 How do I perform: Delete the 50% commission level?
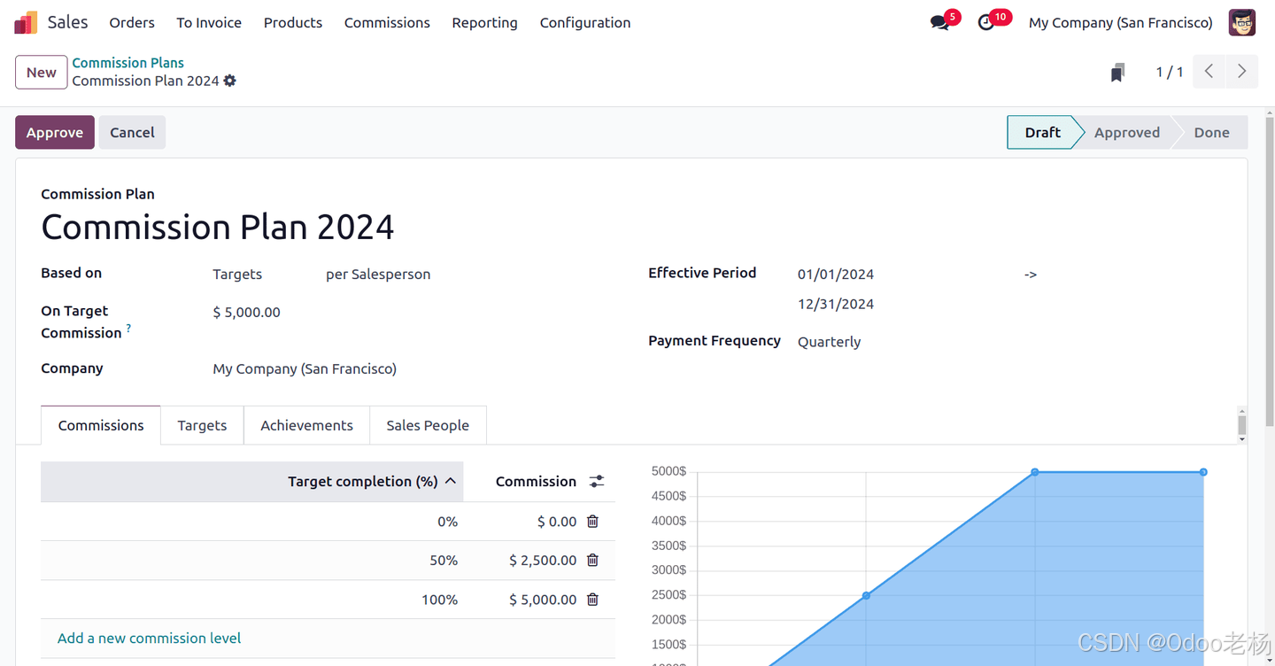(x=593, y=561)
